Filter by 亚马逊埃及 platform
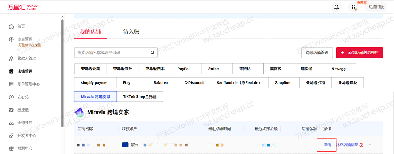Image resolution: width=394 pixels, height=154 pixels. click(x=348, y=82)
